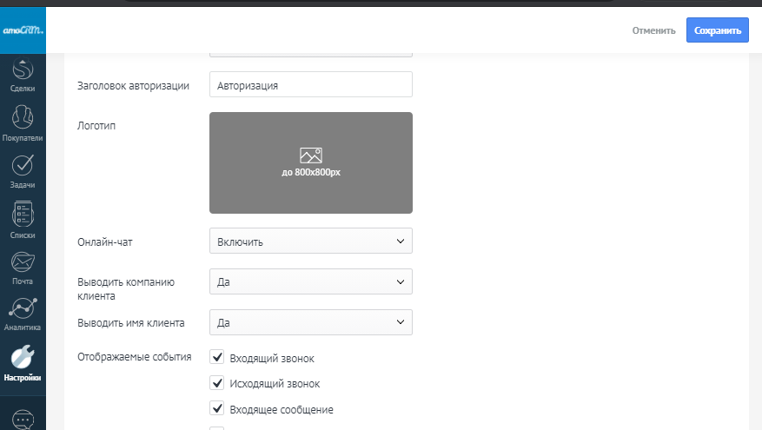Open Выводить имя клиента dropdown

[x=310, y=322]
